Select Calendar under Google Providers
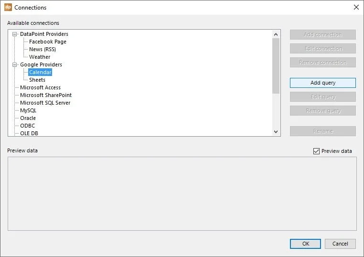Image resolution: width=364 pixels, height=257 pixels. click(40, 72)
